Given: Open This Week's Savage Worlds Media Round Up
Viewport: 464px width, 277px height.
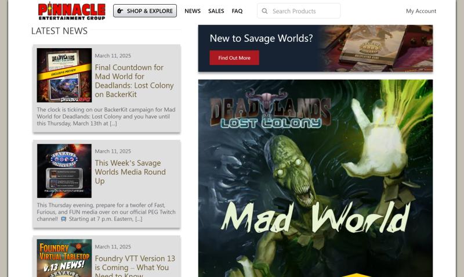Looking at the screenshot, I should pyautogui.click(x=130, y=172).
